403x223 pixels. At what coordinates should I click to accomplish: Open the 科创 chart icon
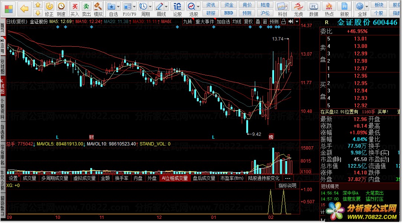pos(282,6)
